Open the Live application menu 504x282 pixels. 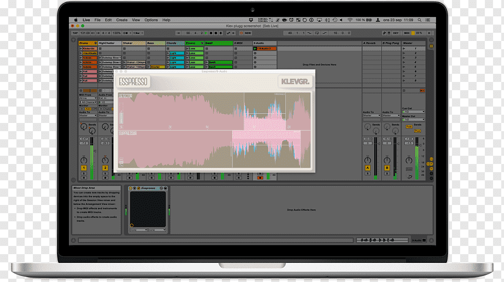click(x=86, y=20)
